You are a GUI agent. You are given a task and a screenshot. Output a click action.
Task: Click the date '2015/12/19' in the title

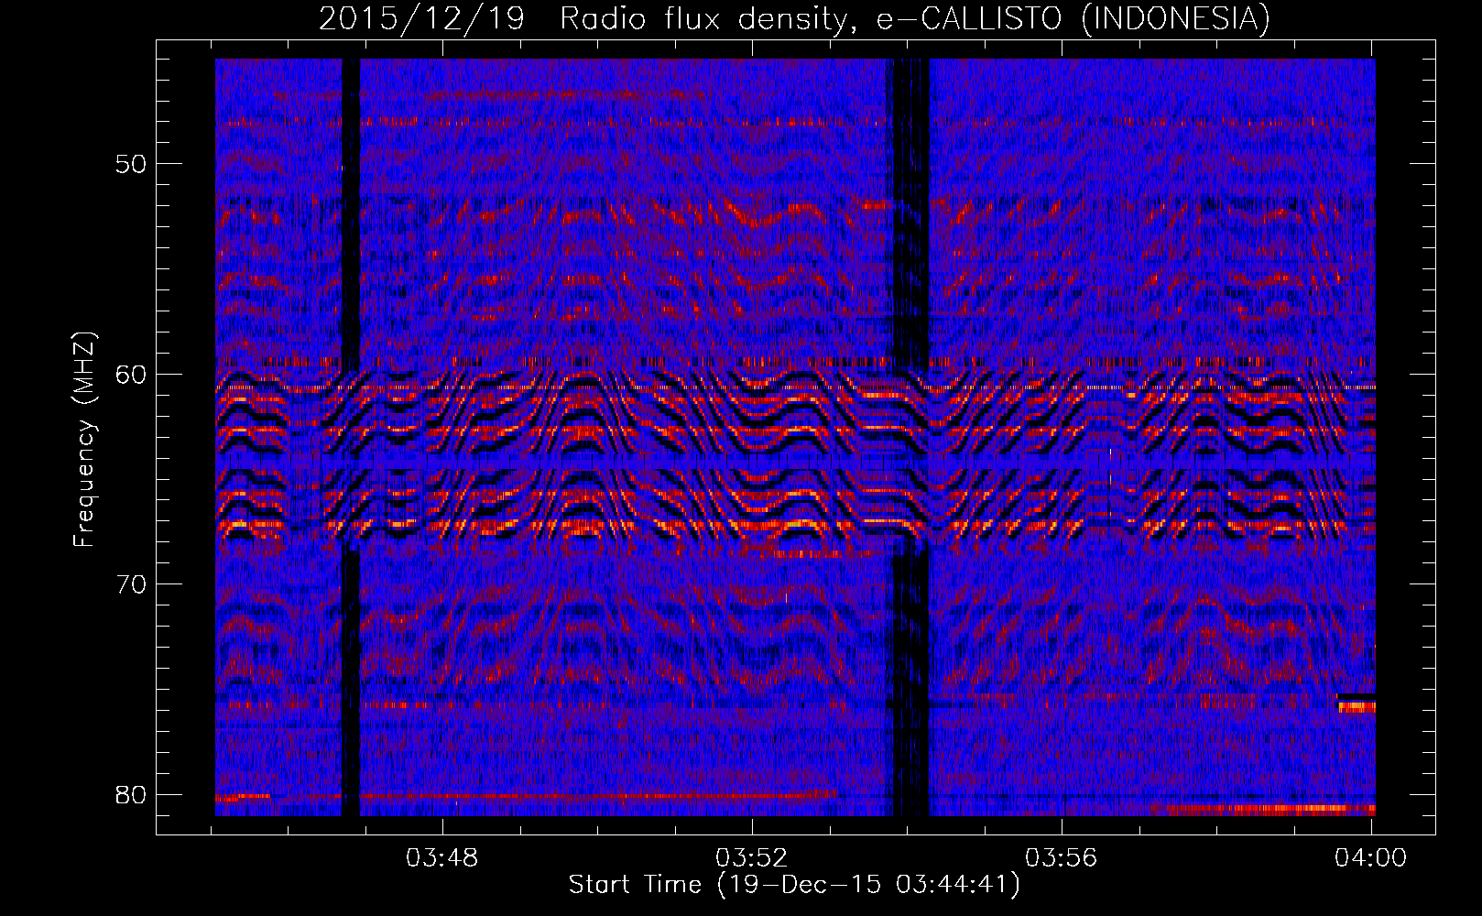[x=421, y=18]
